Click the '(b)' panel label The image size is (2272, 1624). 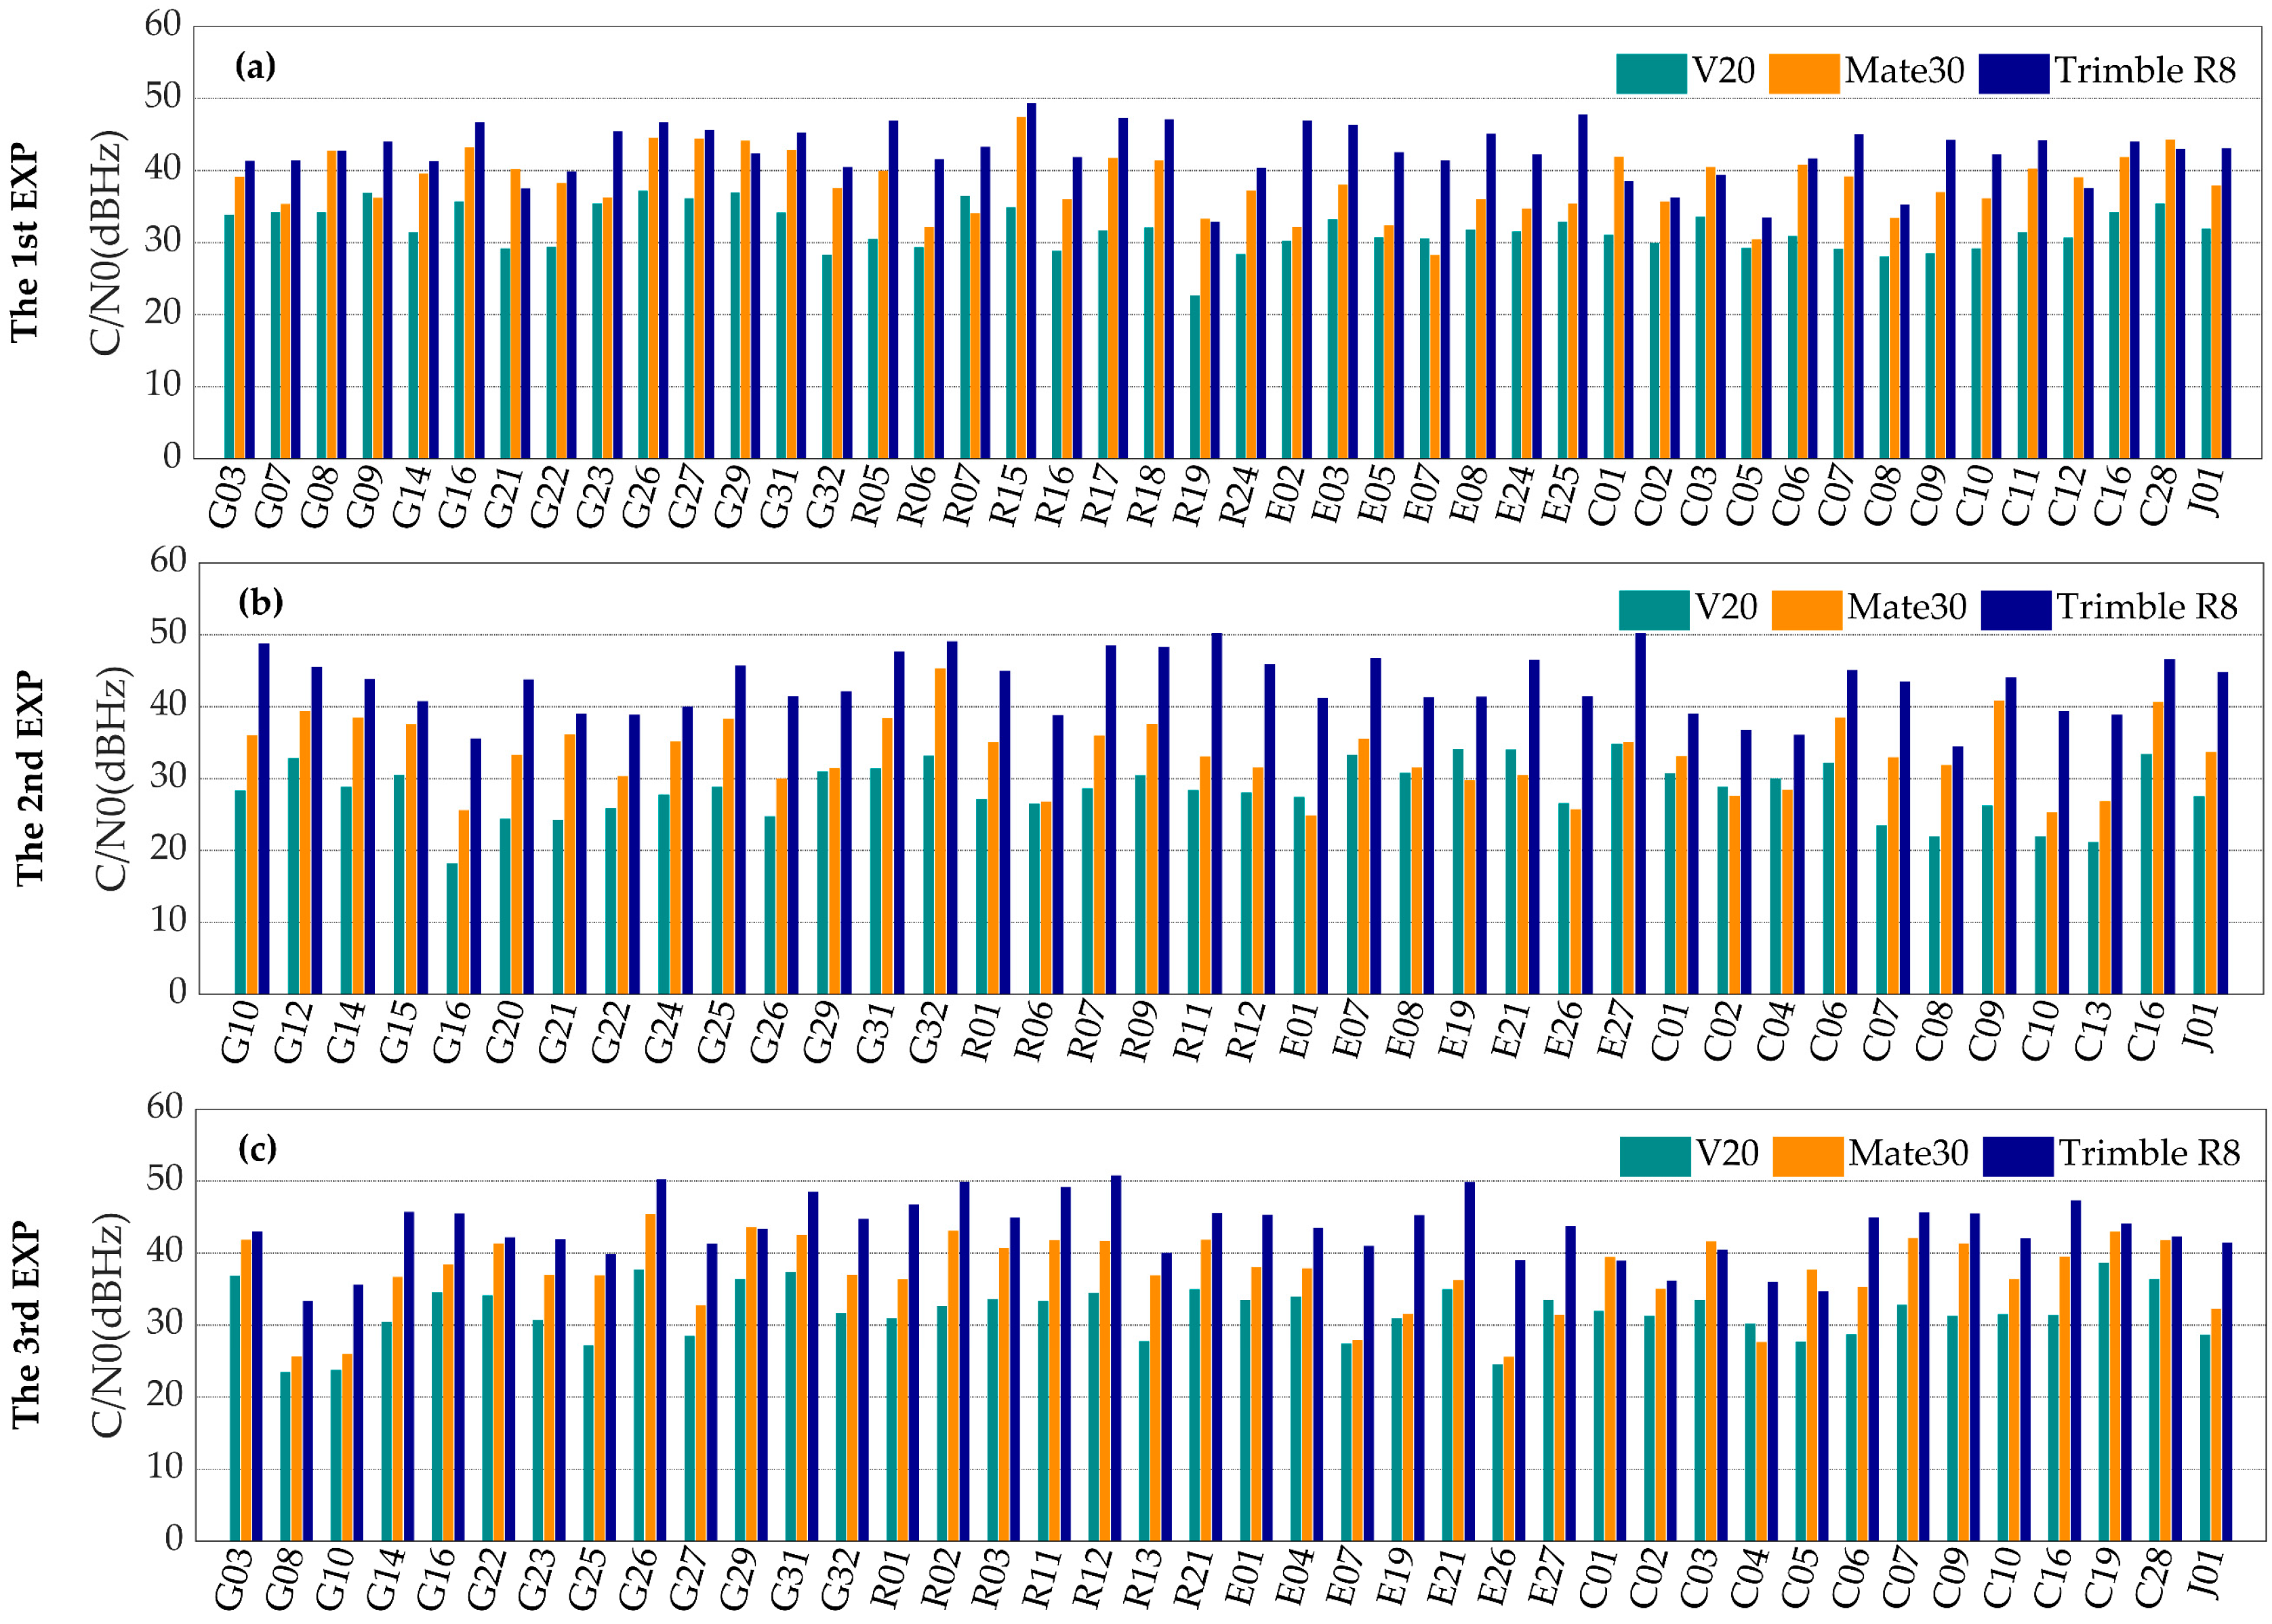pyautogui.click(x=261, y=603)
